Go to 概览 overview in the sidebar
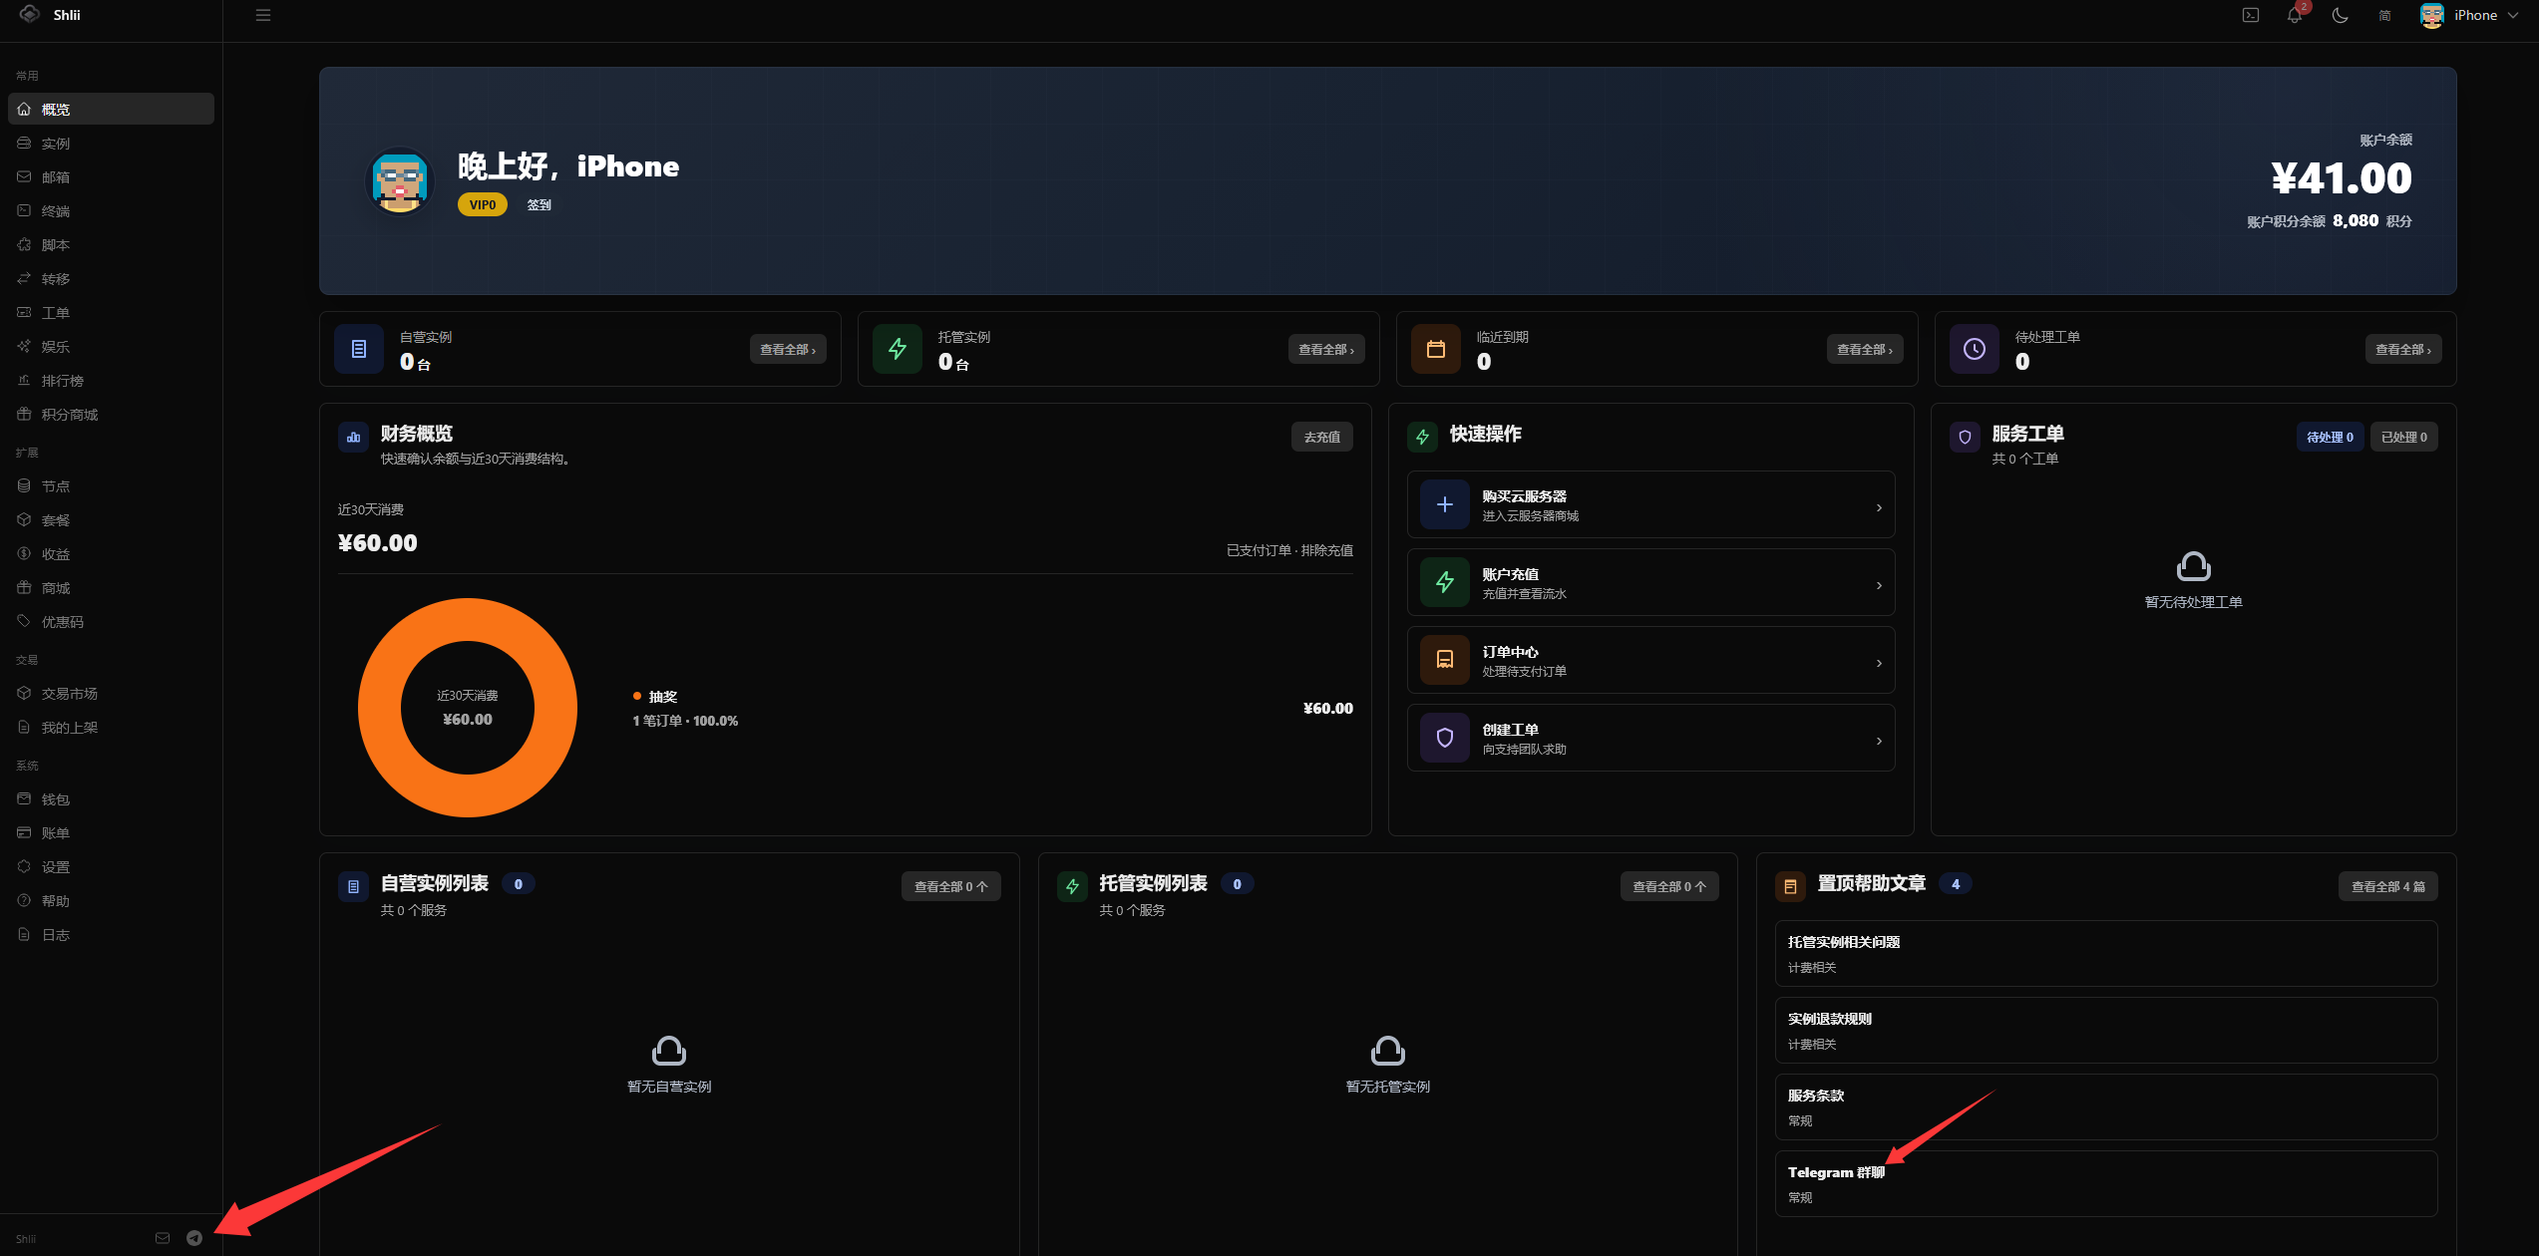Image resolution: width=2539 pixels, height=1256 pixels. coord(111,109)
